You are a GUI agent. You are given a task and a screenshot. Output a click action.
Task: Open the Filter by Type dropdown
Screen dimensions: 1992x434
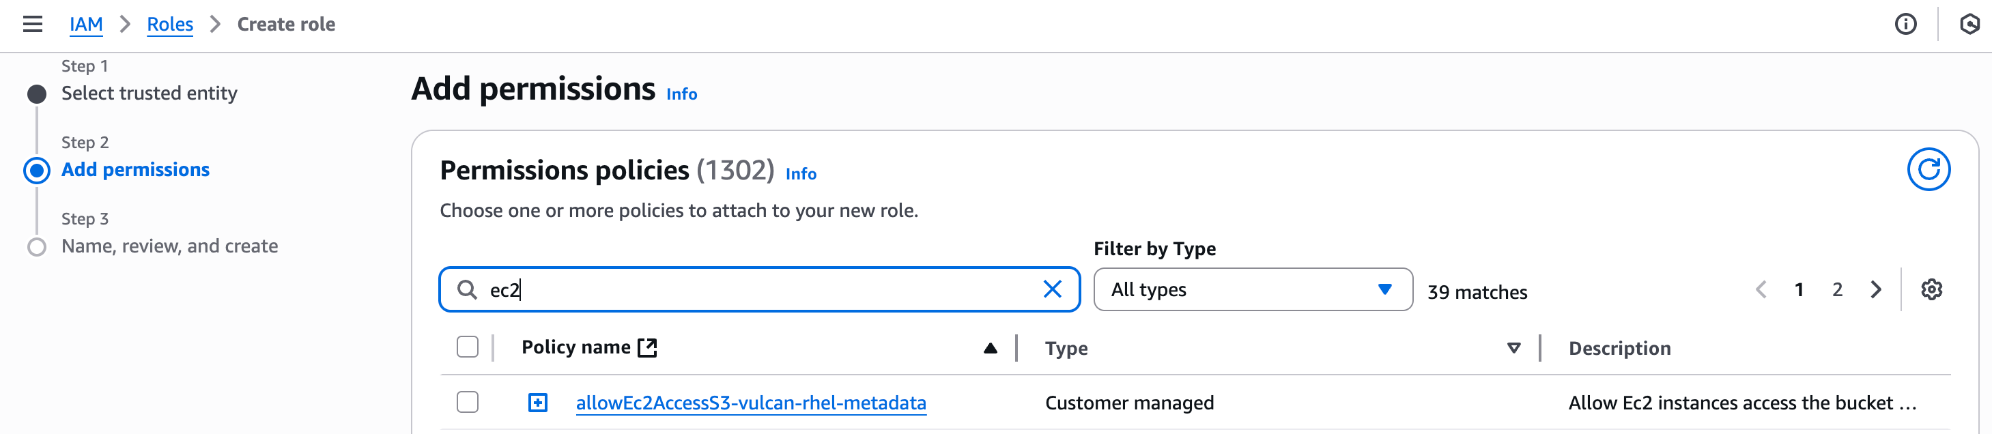[1252, 289]
